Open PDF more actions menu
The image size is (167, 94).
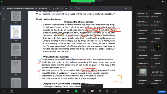pyautogui.click(x=129, y=8)
